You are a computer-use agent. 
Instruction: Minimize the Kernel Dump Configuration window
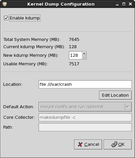pos(117,4)
